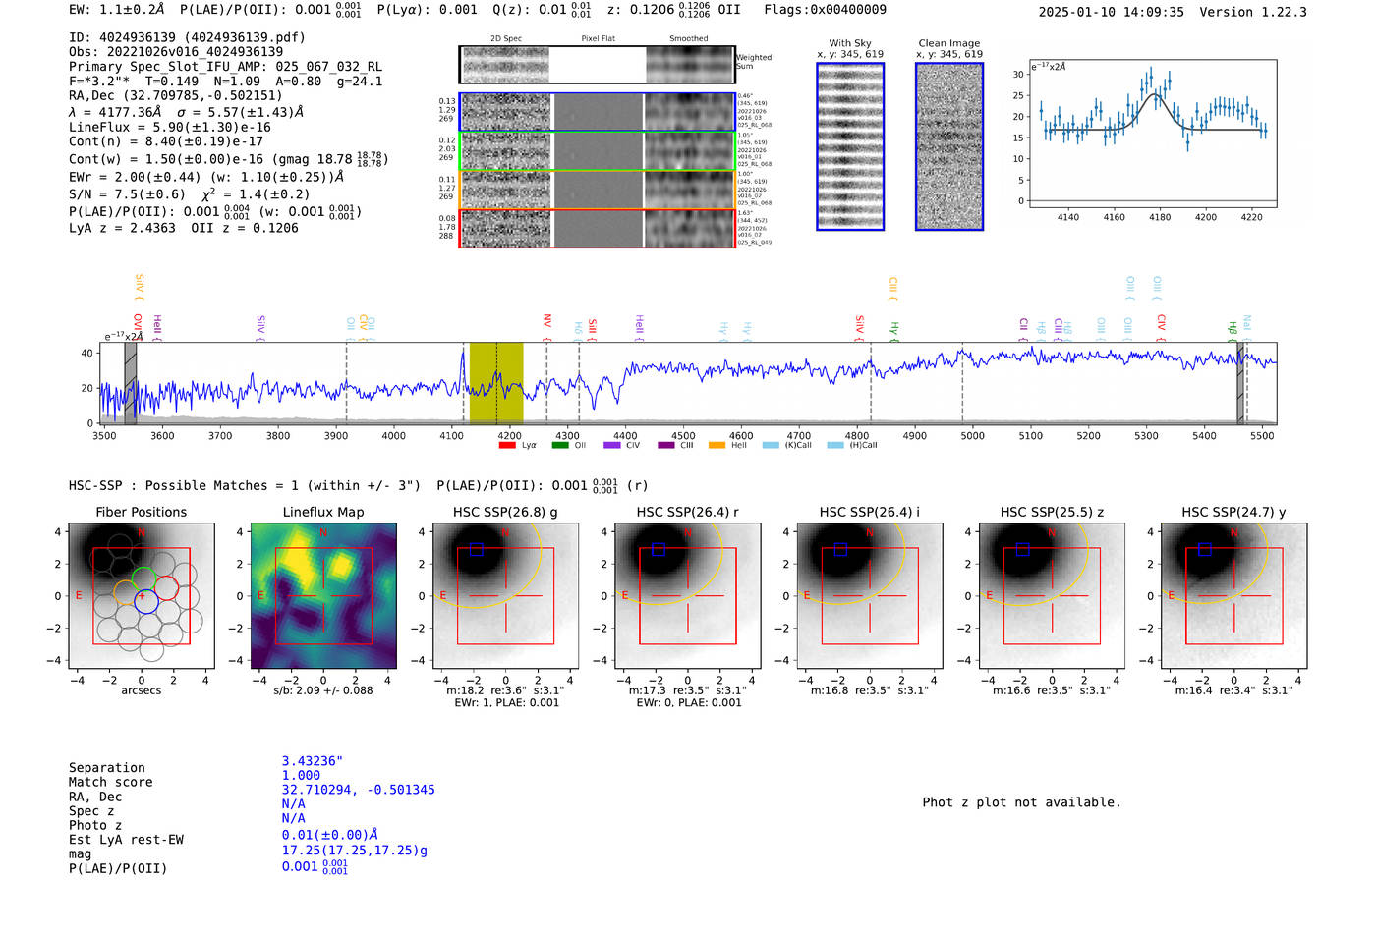
Task: Click the (K)CaII light-blue legend swatch
Action: (770, 445)
